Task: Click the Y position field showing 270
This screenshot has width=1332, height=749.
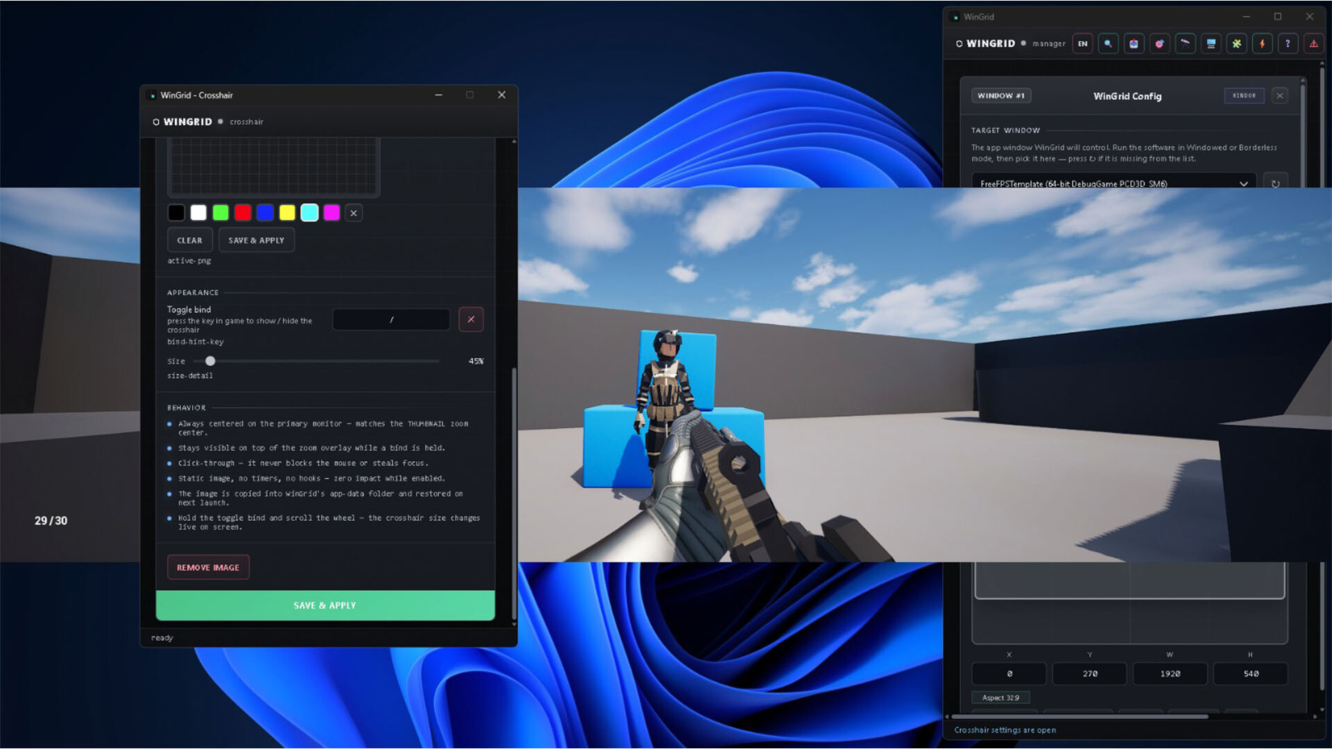Action: coord(1089,673)
